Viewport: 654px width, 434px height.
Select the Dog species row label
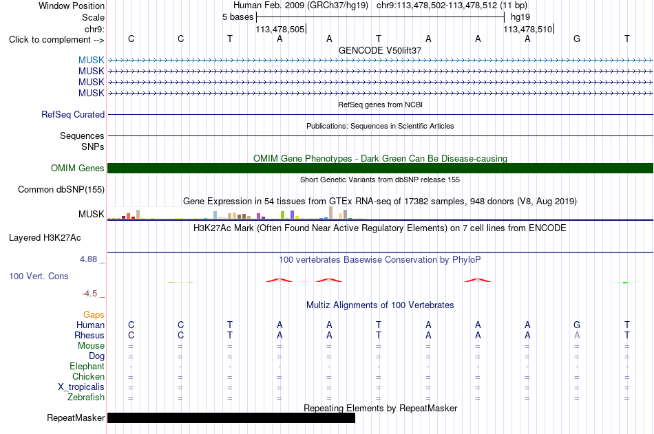pos(96,356)
